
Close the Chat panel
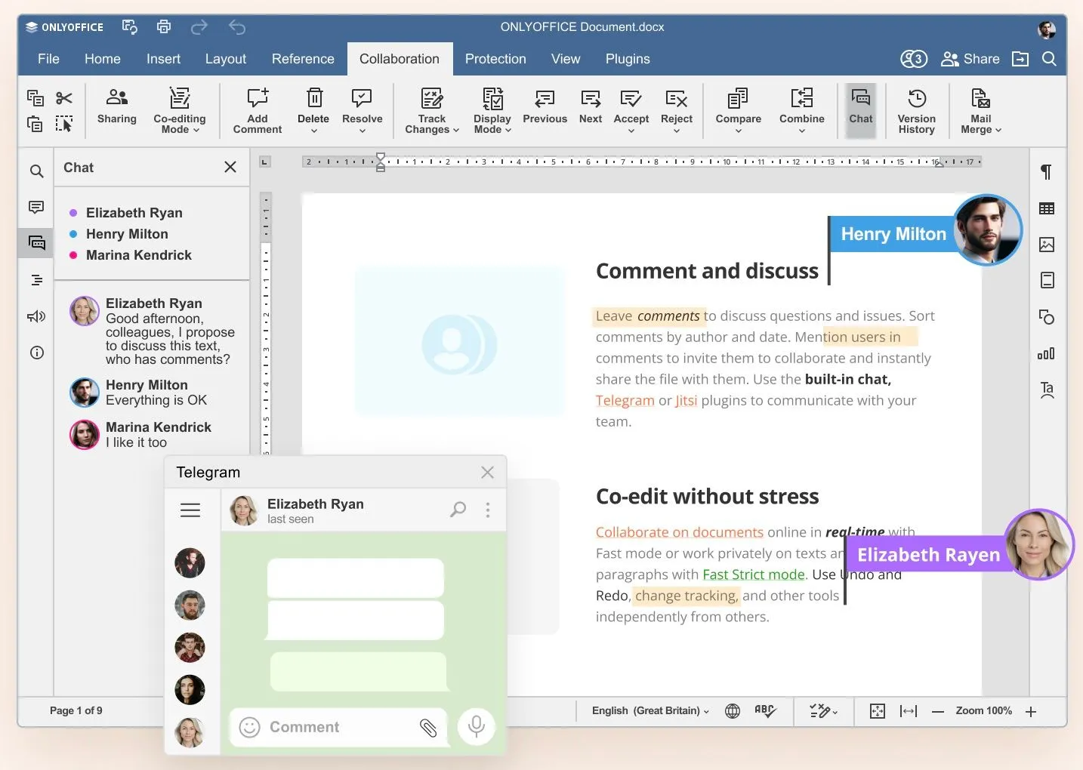[x=230, y=167]
